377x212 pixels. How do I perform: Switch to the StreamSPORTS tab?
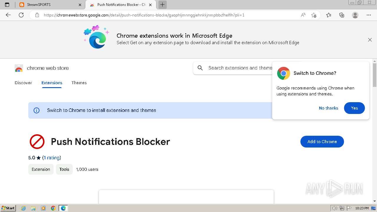[x=50, y=5]
